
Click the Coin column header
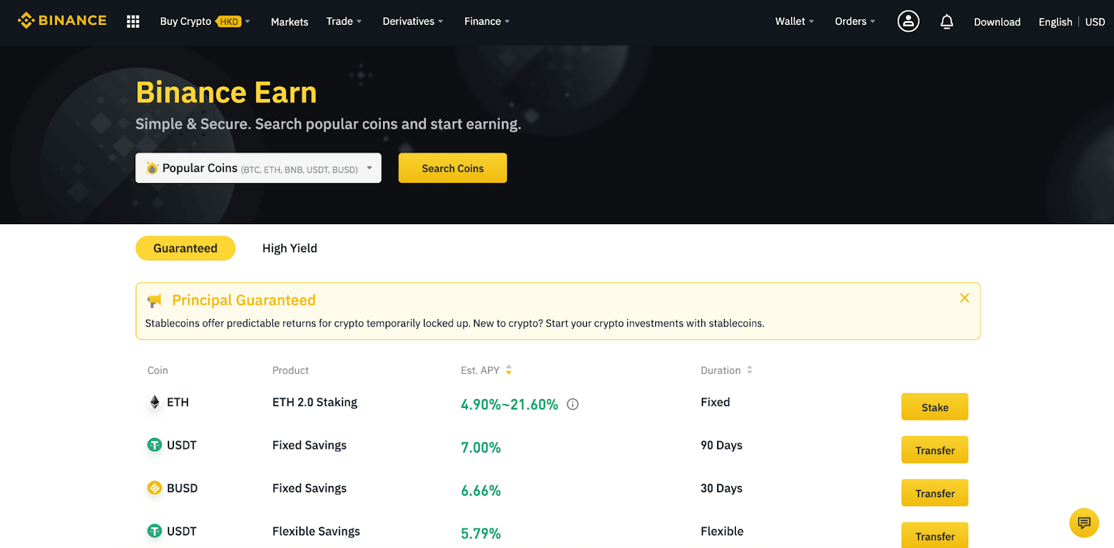click(157, 370)
